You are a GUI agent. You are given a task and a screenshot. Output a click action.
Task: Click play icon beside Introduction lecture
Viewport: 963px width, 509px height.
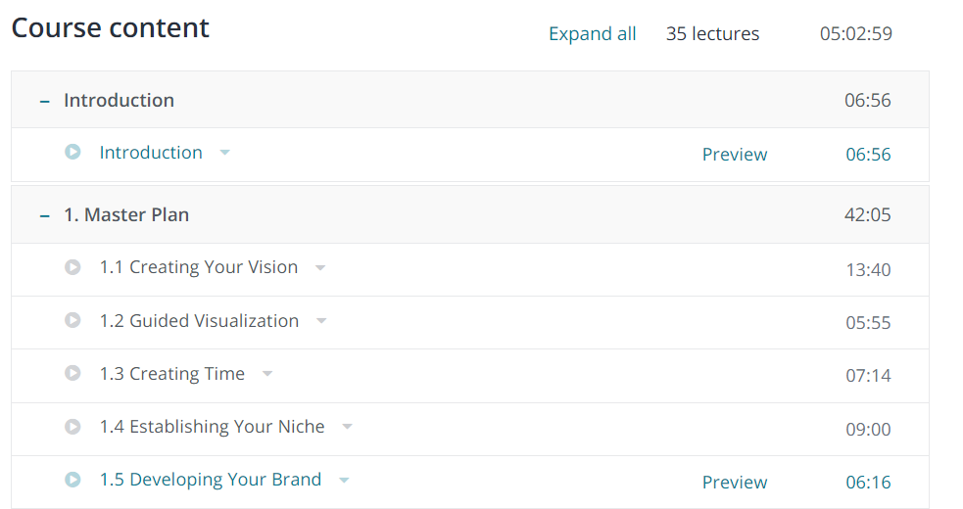pyautogui.click(x=72, y=153)
